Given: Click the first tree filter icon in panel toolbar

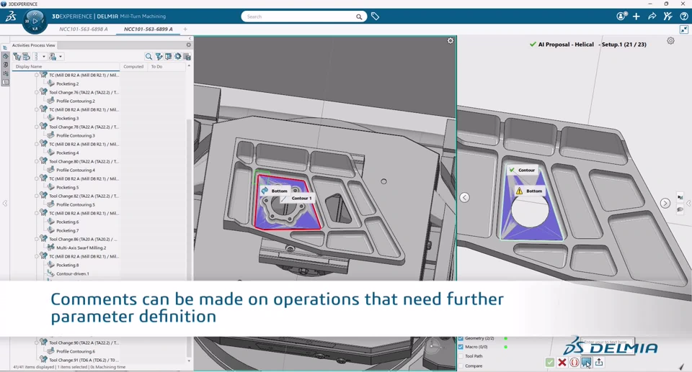Looking at the screenshot, I should click(17, 56).
